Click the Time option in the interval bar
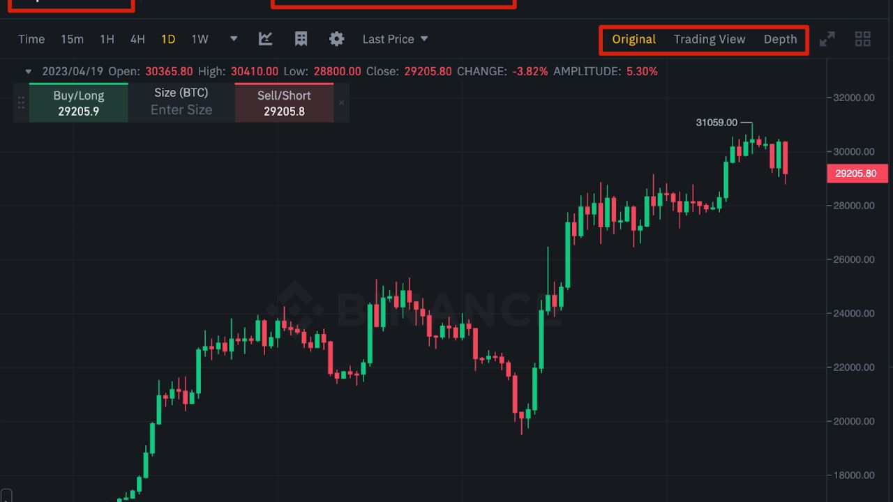The height and width of the screenshot is (502, 893). tap(31, 39)
